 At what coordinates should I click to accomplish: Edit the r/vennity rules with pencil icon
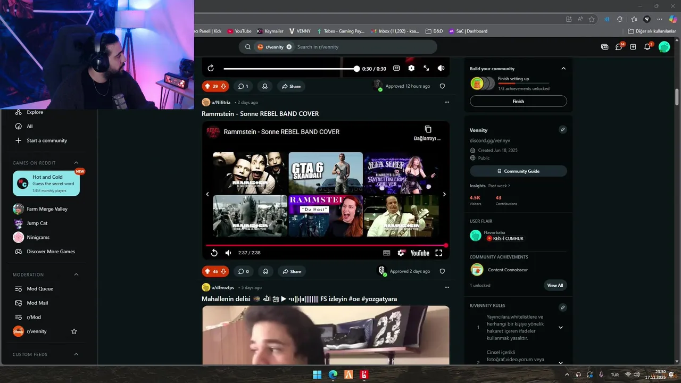[563, 307]
